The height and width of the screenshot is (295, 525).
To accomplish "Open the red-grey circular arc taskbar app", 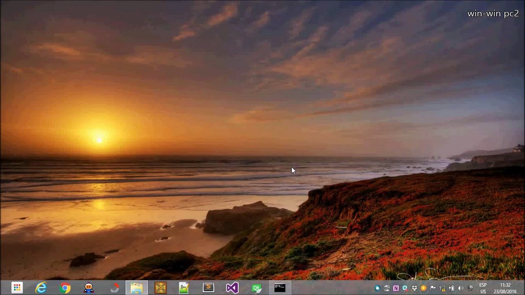I will tap(114, 288).
